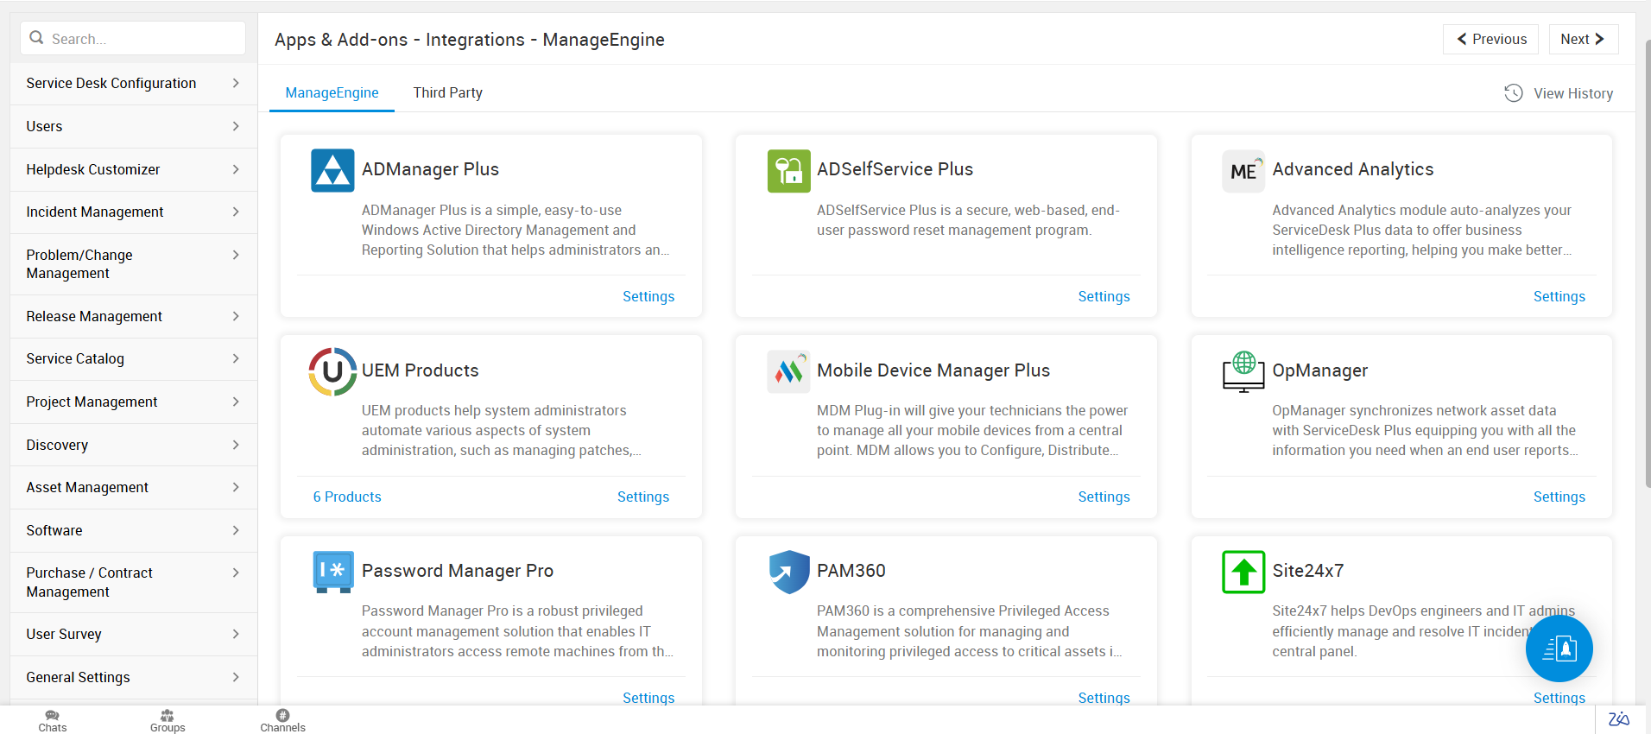Open Chats in the bottom bar
Viewport: 1651px width, 734px height.
pos(52,720)
